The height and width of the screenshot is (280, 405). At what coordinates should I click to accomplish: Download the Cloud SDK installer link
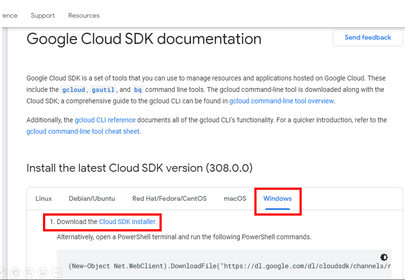pos(127,221)
